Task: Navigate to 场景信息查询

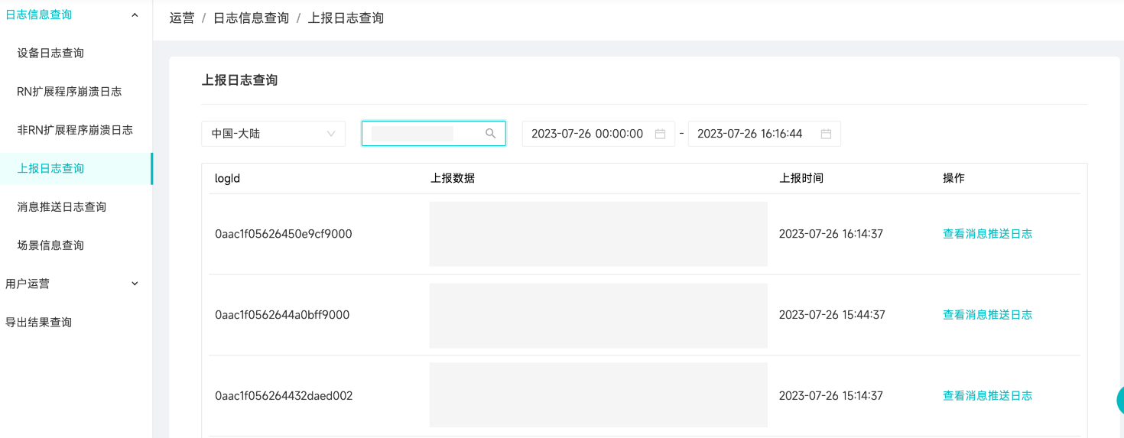Action: [50, 245]
